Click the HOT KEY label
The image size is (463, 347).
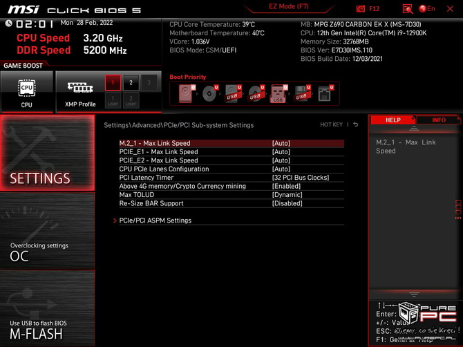[x=331, y=124]
